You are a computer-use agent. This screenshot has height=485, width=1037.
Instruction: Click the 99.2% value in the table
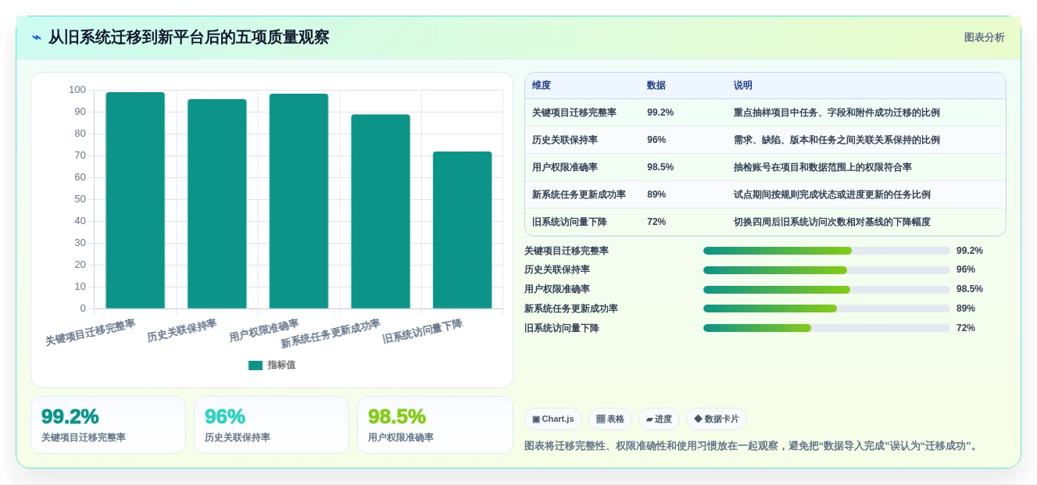[660, 112]
